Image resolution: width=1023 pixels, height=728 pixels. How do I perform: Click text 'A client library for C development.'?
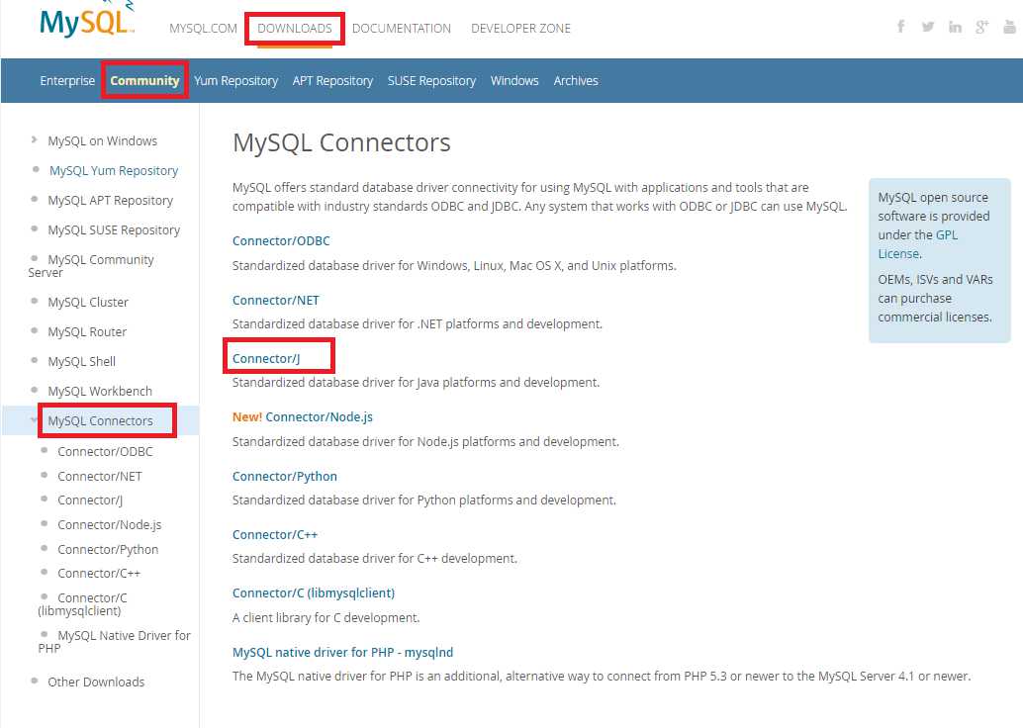coord(326,618)
